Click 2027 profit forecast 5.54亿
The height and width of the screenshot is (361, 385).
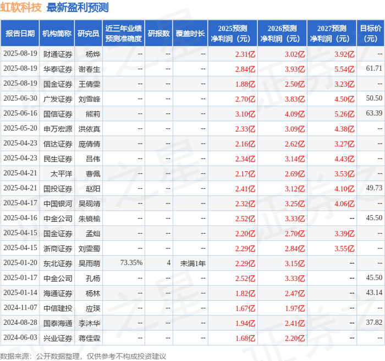(x=344, y=69)
